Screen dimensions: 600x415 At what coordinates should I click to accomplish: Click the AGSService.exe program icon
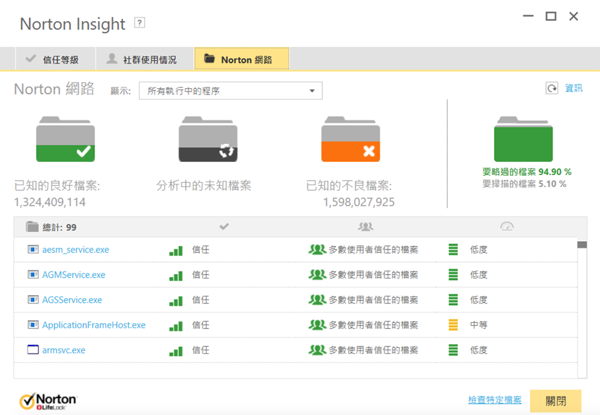(x=33, y=300)
